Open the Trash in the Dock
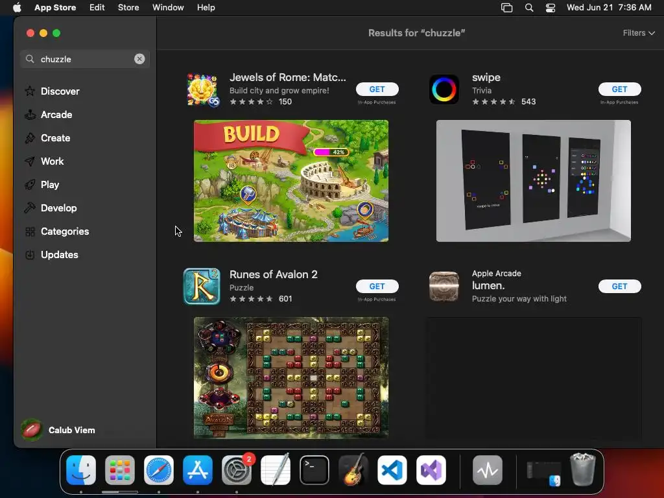The image size is (664, 498). click(x=583, y=469)
